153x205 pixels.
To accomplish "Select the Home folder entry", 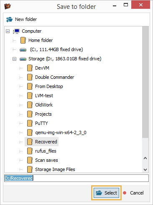I will click(x=41, y=40).
